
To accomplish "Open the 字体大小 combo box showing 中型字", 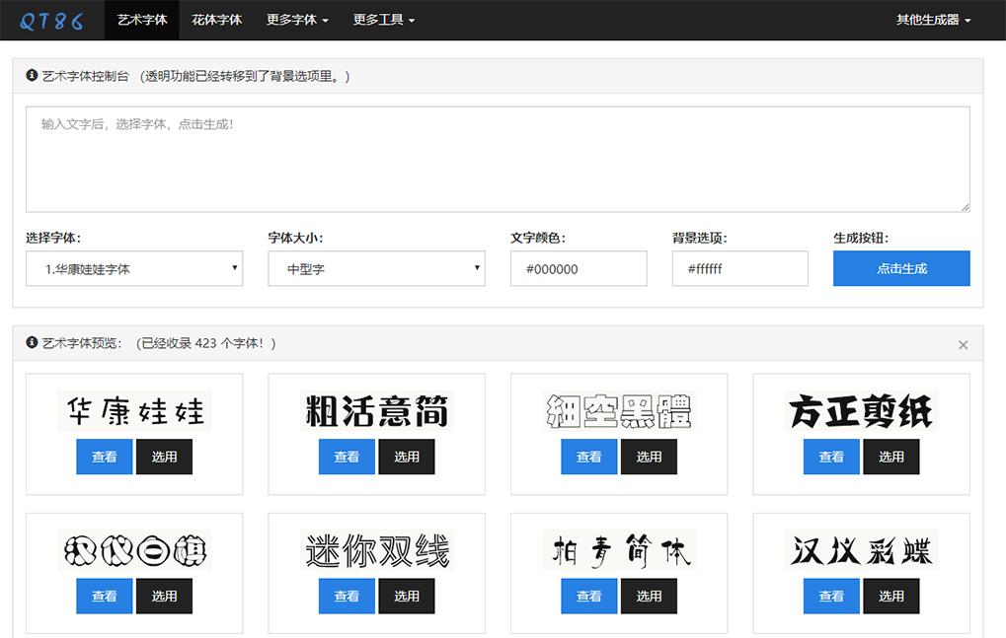I will tap(376, 268).
